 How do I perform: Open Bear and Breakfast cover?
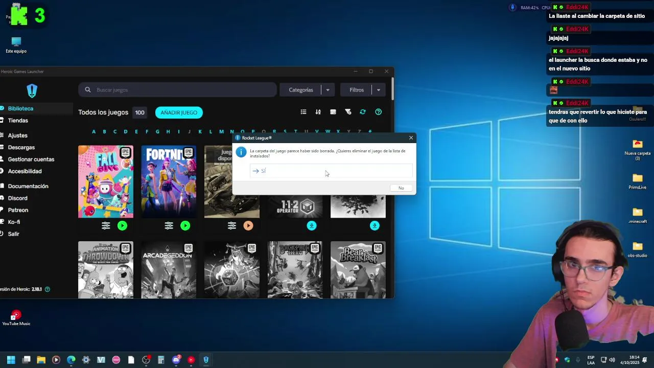[x=358, y=269]
